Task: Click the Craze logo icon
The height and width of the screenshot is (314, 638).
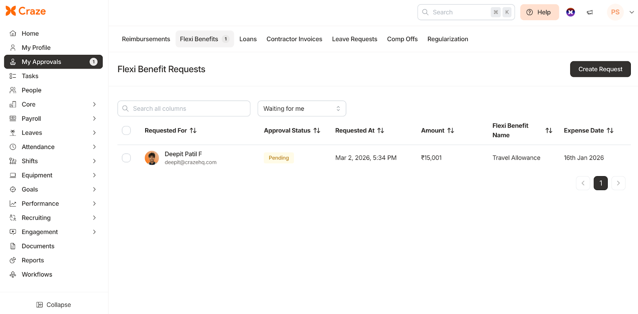Action: point(11,11)
